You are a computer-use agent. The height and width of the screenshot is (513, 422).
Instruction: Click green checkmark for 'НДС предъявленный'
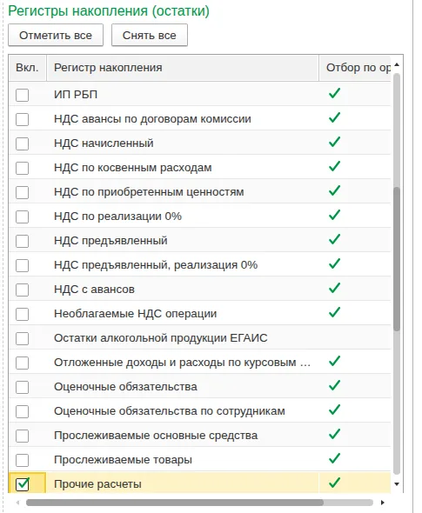pyautogui.click(x=335, y=239)
